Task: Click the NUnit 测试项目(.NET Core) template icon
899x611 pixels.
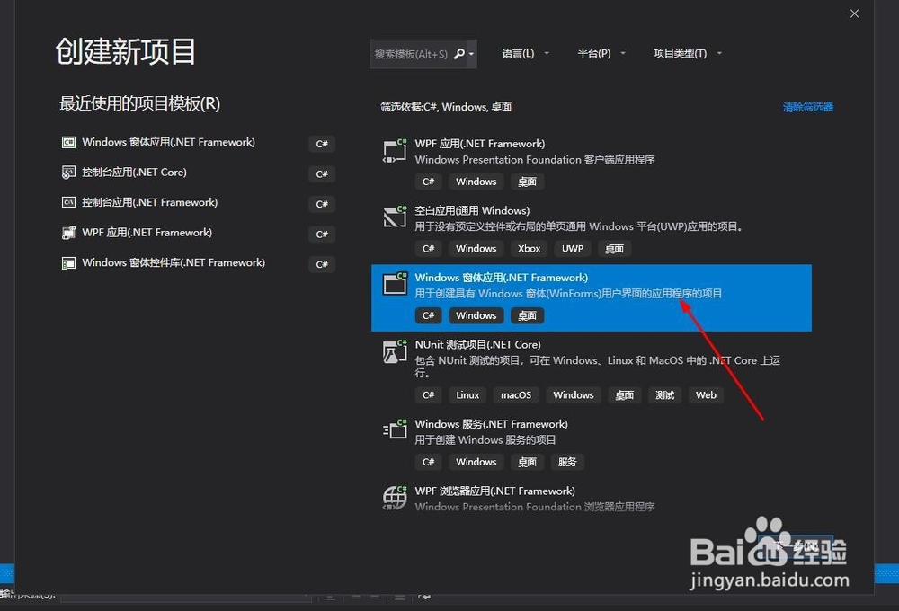Action: (394, 351)
